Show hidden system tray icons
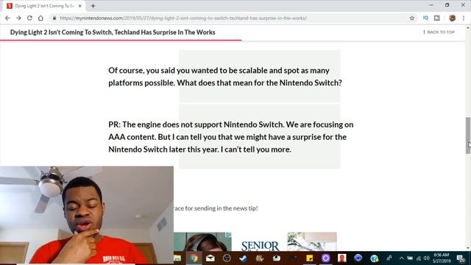 tap(402, 258)
